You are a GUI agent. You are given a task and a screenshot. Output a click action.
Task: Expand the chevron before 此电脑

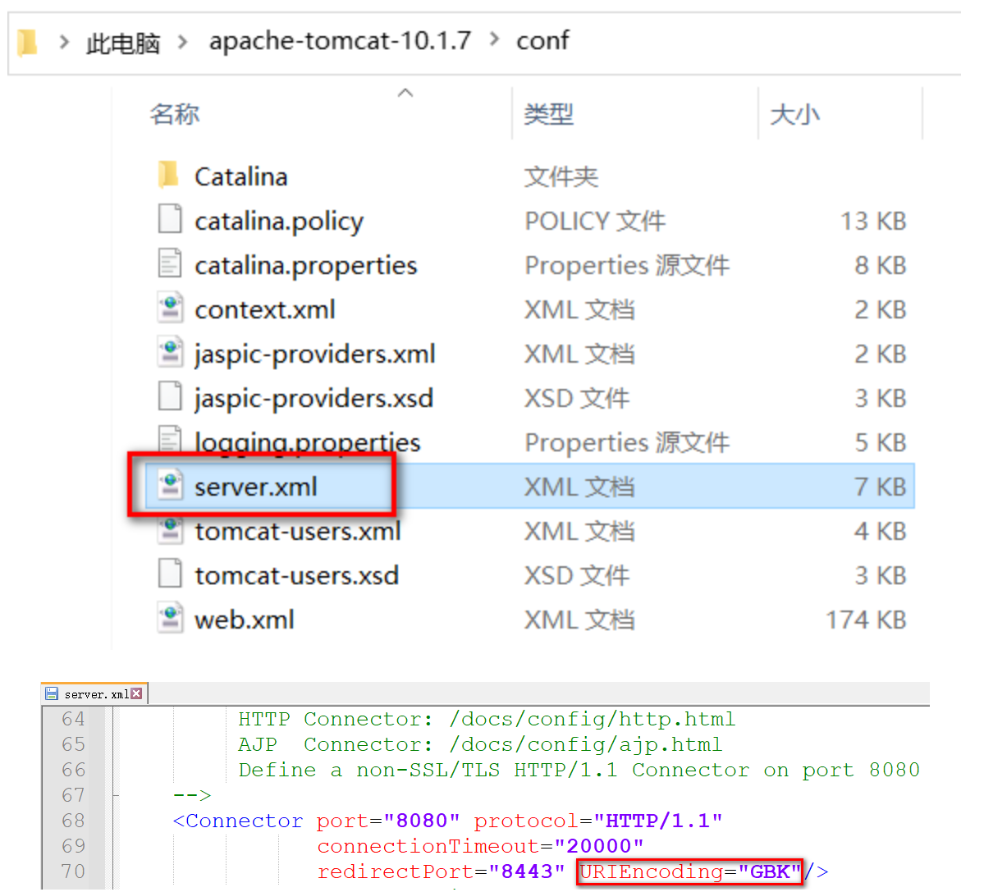pyautogui.click(x=64, y=42)
